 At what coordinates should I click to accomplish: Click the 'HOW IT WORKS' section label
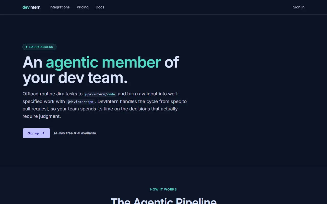(163, 189)
